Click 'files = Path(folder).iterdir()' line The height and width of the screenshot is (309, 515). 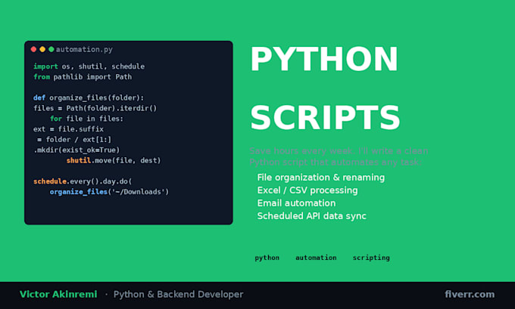click(x=95, y=108)
